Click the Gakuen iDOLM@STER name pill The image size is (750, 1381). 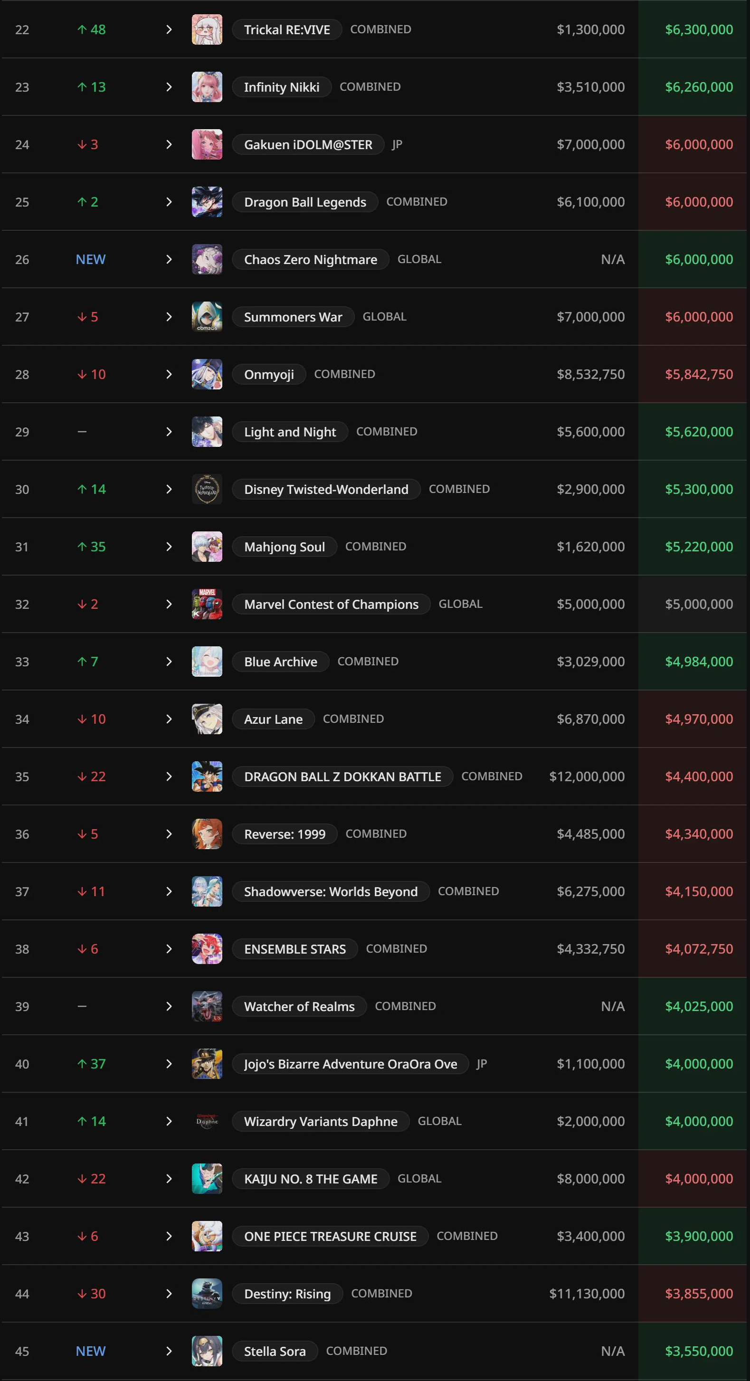coord(308,144)
